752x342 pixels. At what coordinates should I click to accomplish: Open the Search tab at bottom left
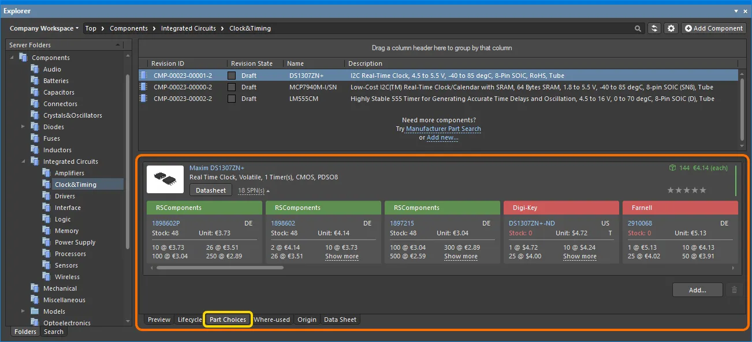pos(54,332)
